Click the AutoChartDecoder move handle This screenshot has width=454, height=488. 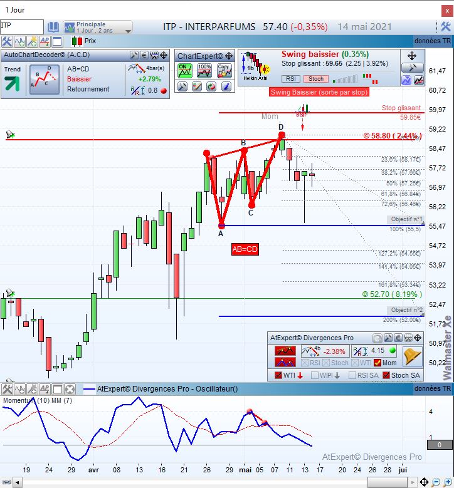tap(164, 55)
